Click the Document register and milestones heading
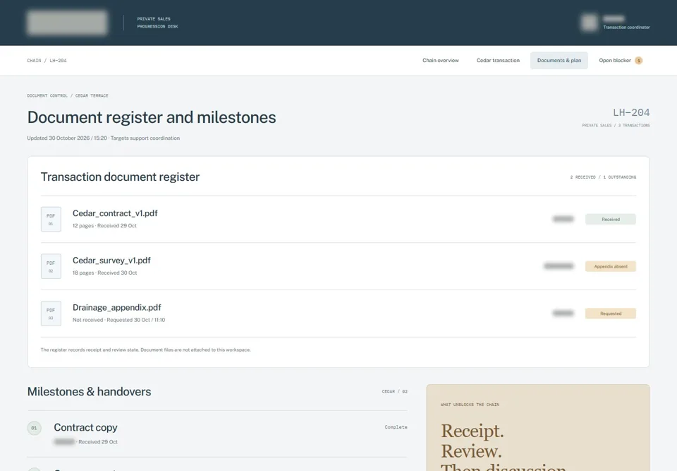Image resolution: width=677 pixels, height=471 pixels. point(152,117)
